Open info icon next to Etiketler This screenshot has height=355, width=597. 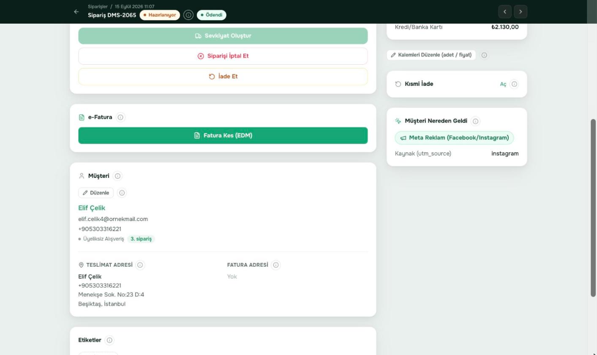tap(109, 340)
